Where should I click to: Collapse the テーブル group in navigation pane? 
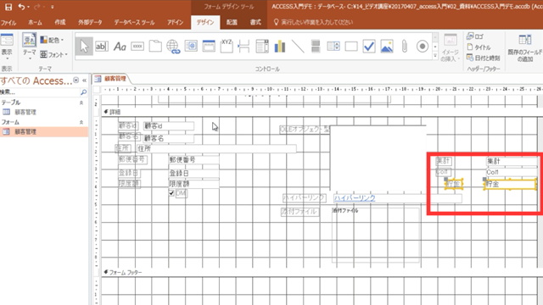tap(81, 103)
